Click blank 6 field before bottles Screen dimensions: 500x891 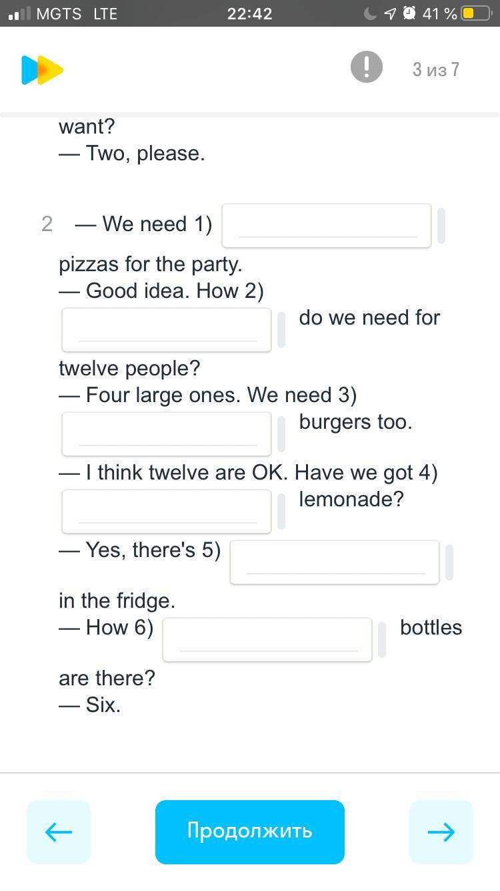[x=267, y=640]
